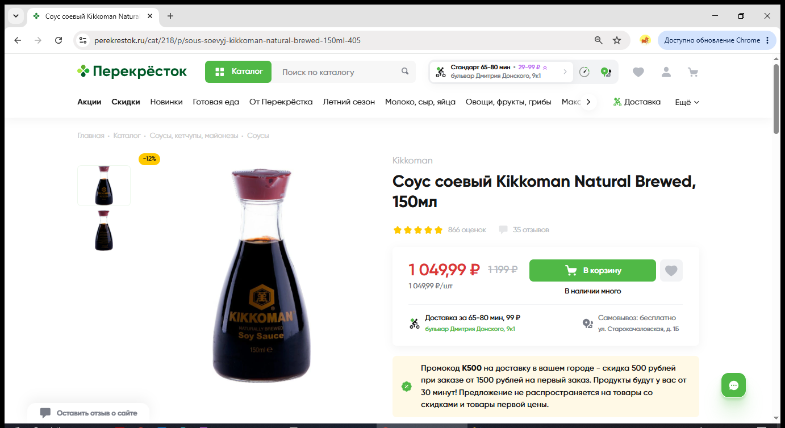
Task: Open the user profile icon
Action: coord(666,72)
